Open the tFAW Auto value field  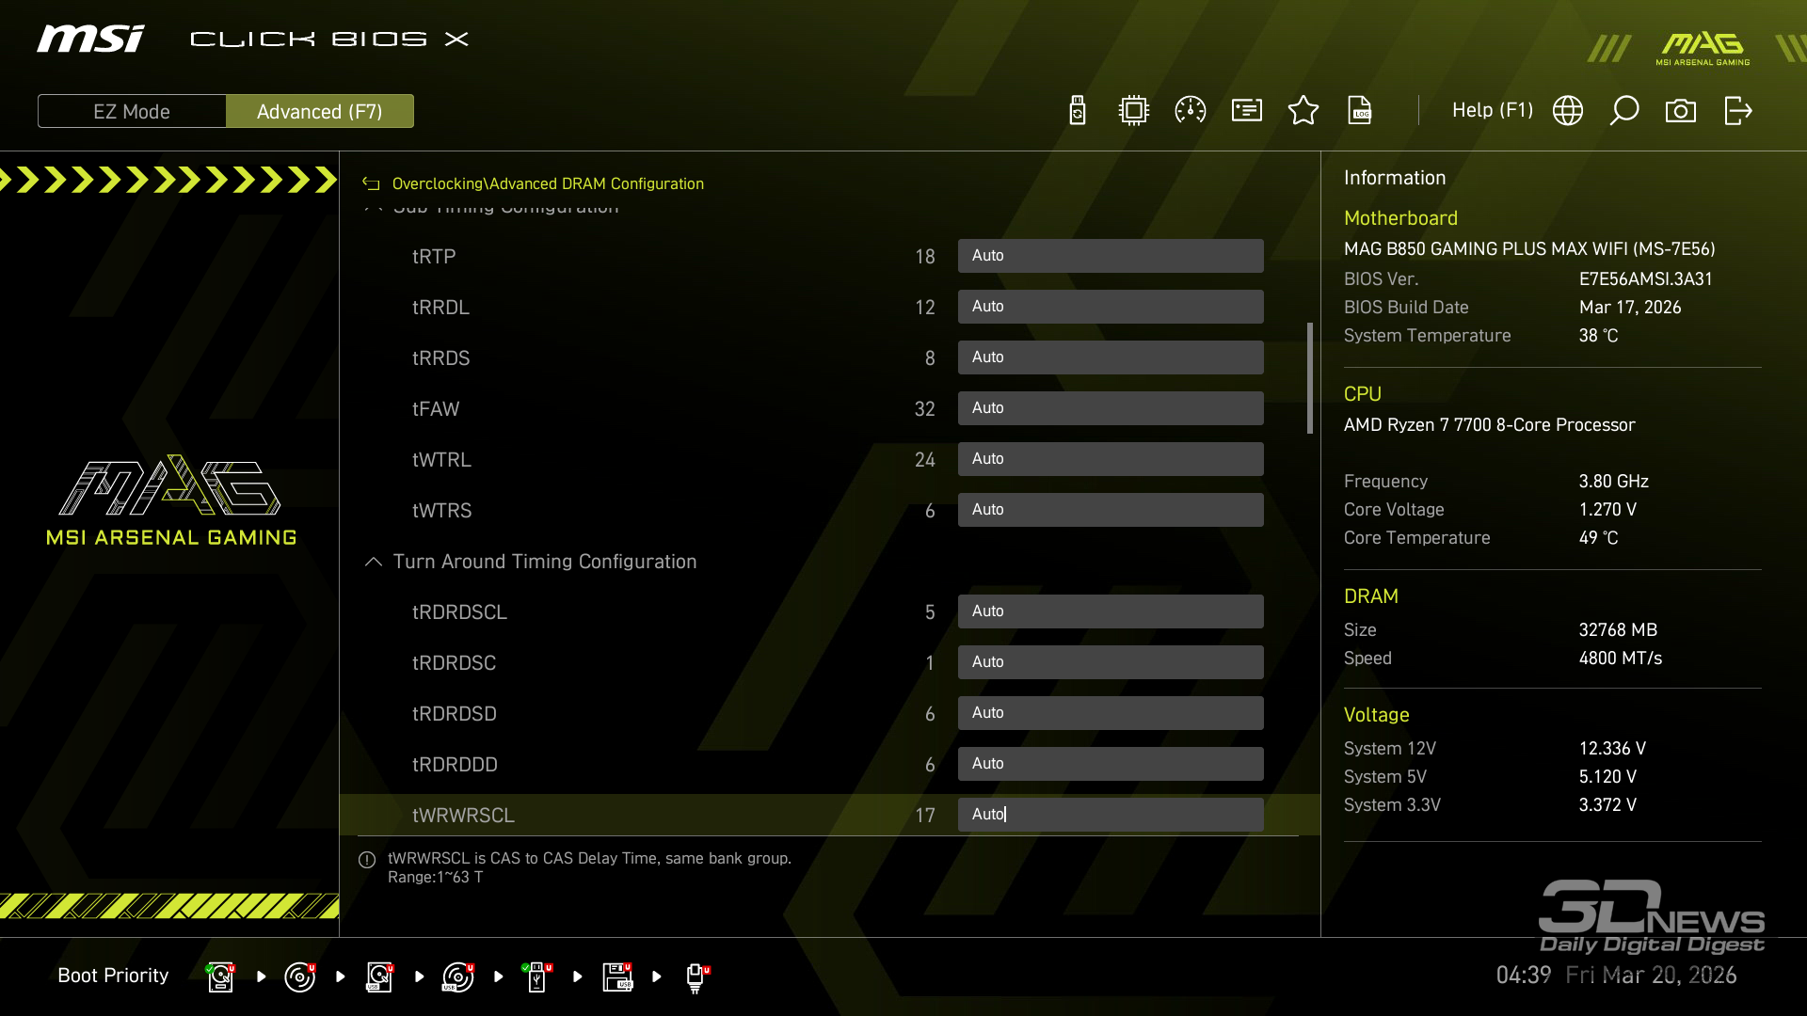(1111, 408)
